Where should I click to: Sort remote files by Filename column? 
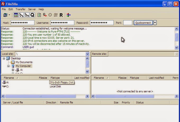(101, 78)
